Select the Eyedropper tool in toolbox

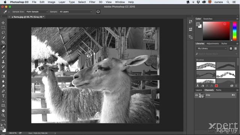3,47
